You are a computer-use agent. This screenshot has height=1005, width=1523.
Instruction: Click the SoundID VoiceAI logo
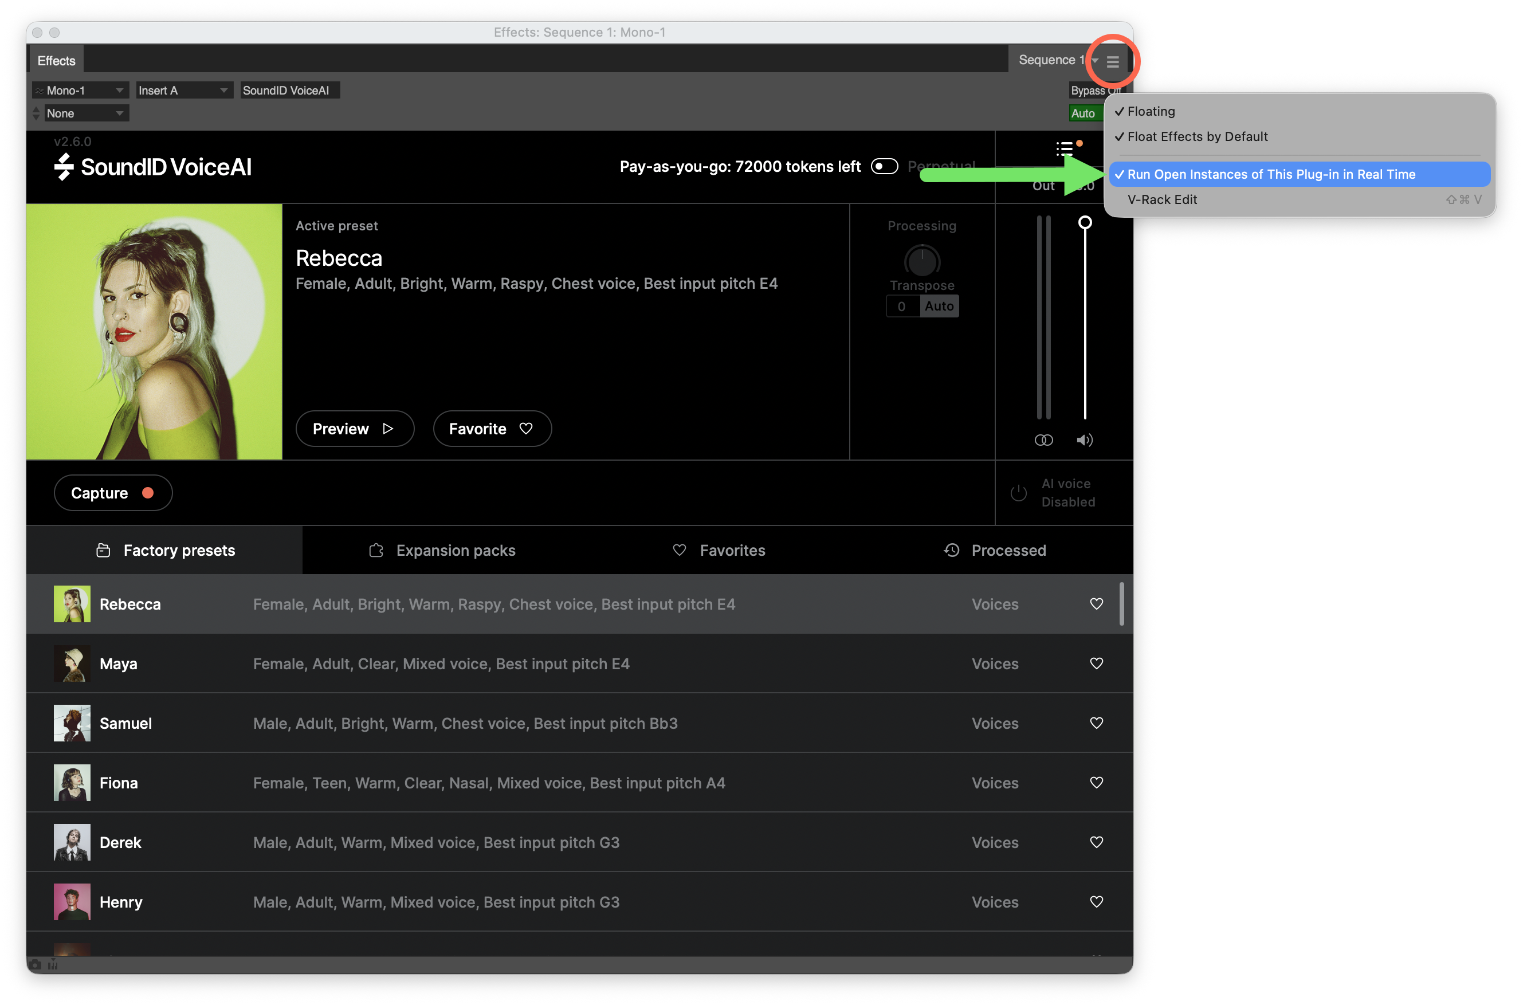tap(152, 167)
